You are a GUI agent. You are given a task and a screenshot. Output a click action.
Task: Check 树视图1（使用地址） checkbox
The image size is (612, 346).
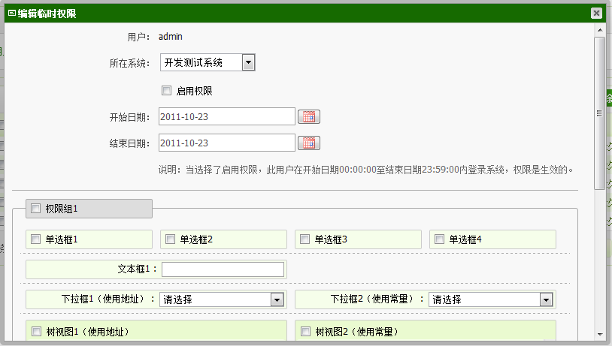tap(36, 332)
